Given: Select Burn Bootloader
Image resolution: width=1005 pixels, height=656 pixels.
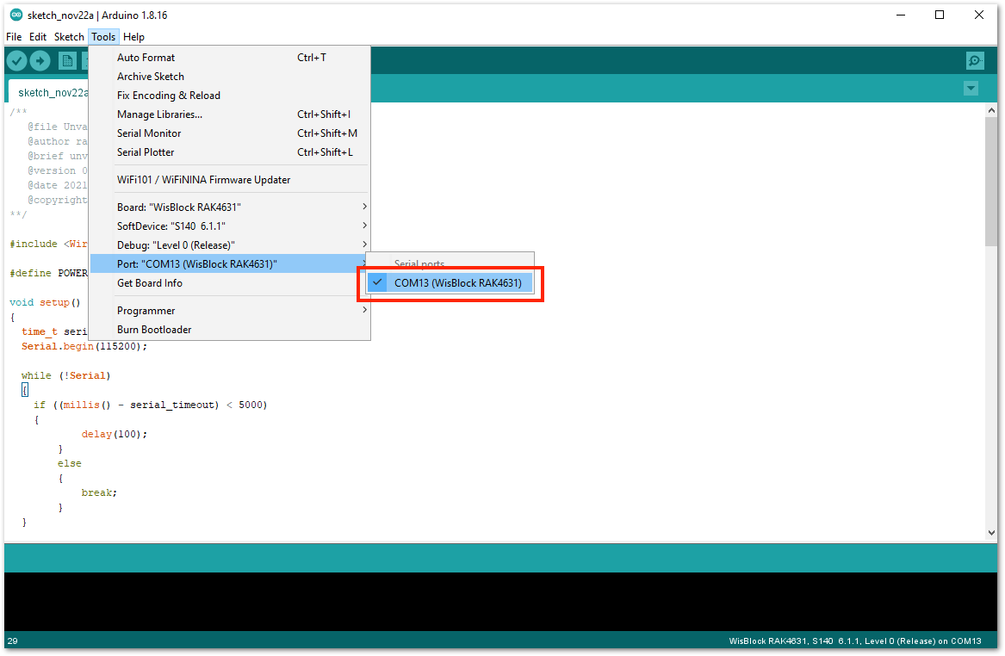Looking at the screenshot, I should 229,330.
